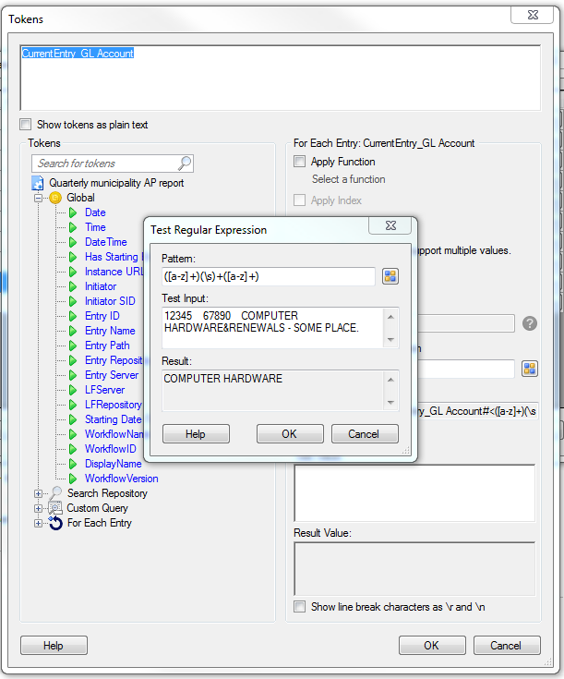Click green arrow icon next to LFServer

[73, 390]
